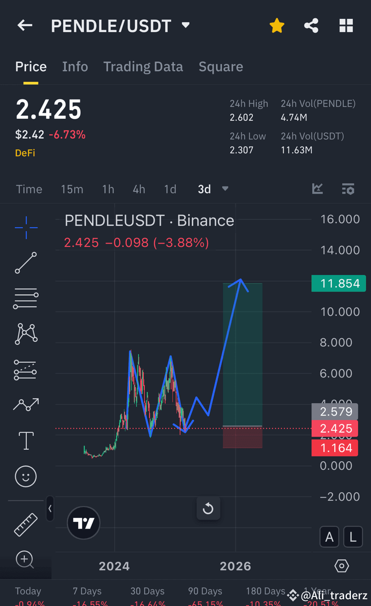Select the zoom-in magnifier tool

[25, 559]
